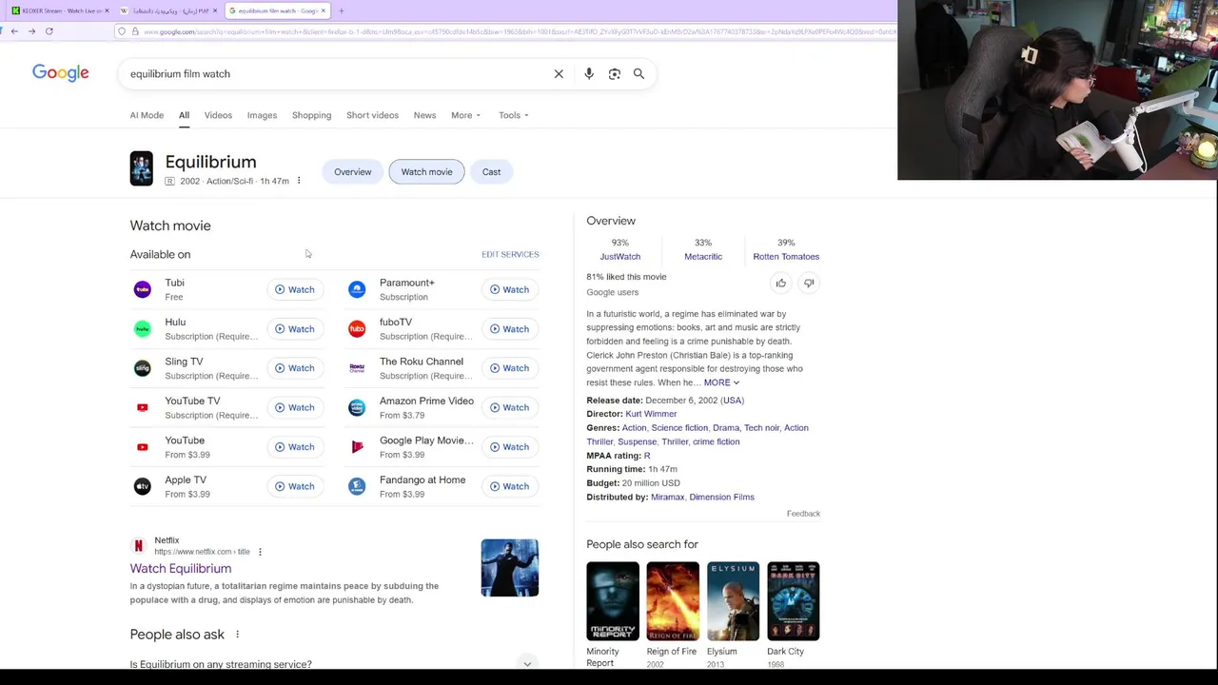Viewport: 1218px width, 685px height.
Task: Dislike the movie with thumbs down
Action: click(x=809, y=283)
